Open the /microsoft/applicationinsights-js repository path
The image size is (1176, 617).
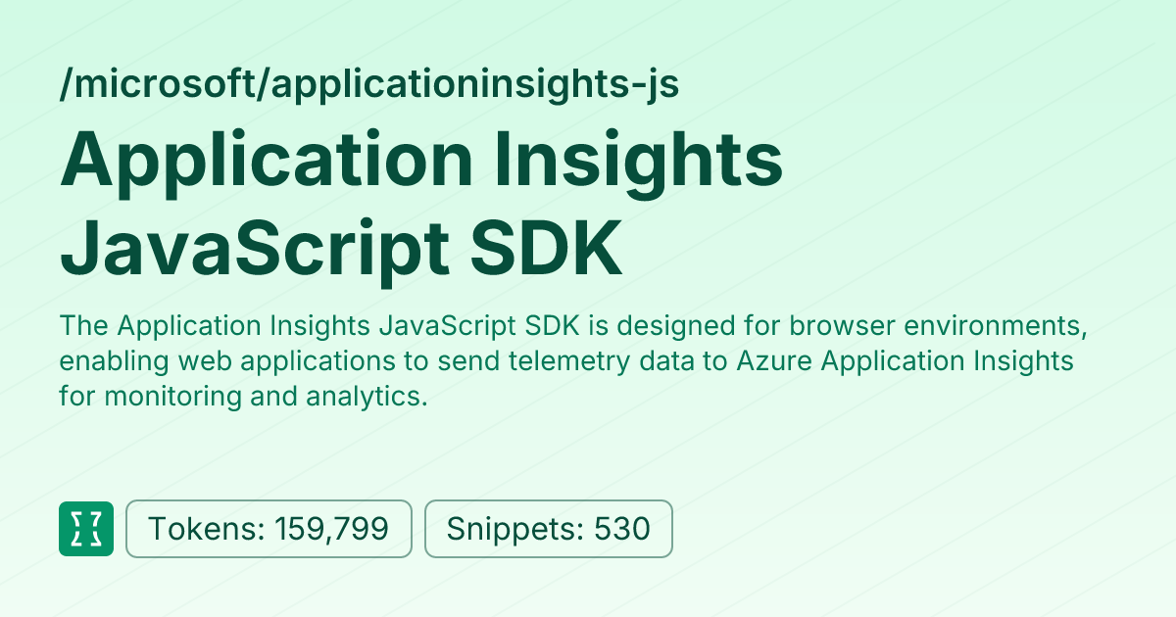point(369,85)
